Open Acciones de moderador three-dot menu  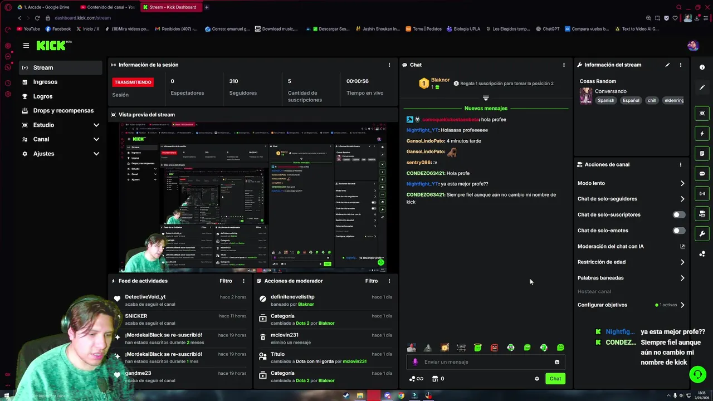click(x=389, y=281)
